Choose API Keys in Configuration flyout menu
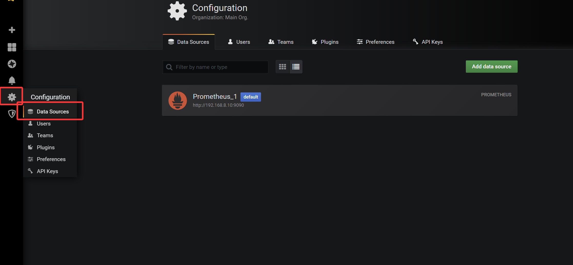Viewport: 573px width, 265px height. tap(50, 171)
